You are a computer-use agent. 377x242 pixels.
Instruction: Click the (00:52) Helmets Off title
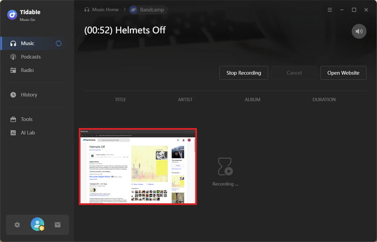[125, 30]
